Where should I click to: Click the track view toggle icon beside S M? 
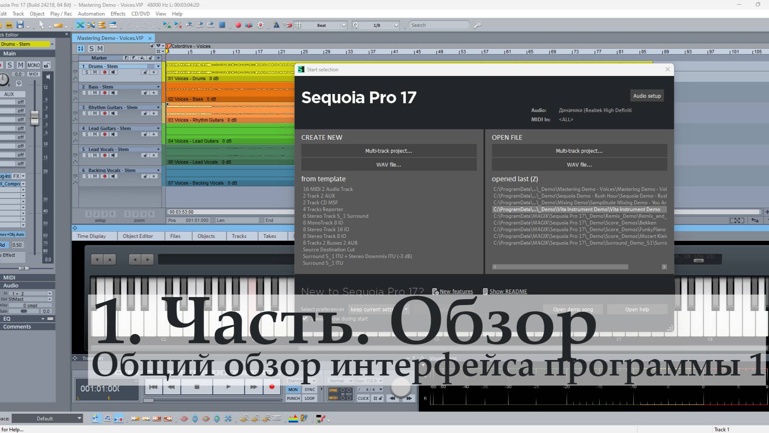click(x=81, y=49)
